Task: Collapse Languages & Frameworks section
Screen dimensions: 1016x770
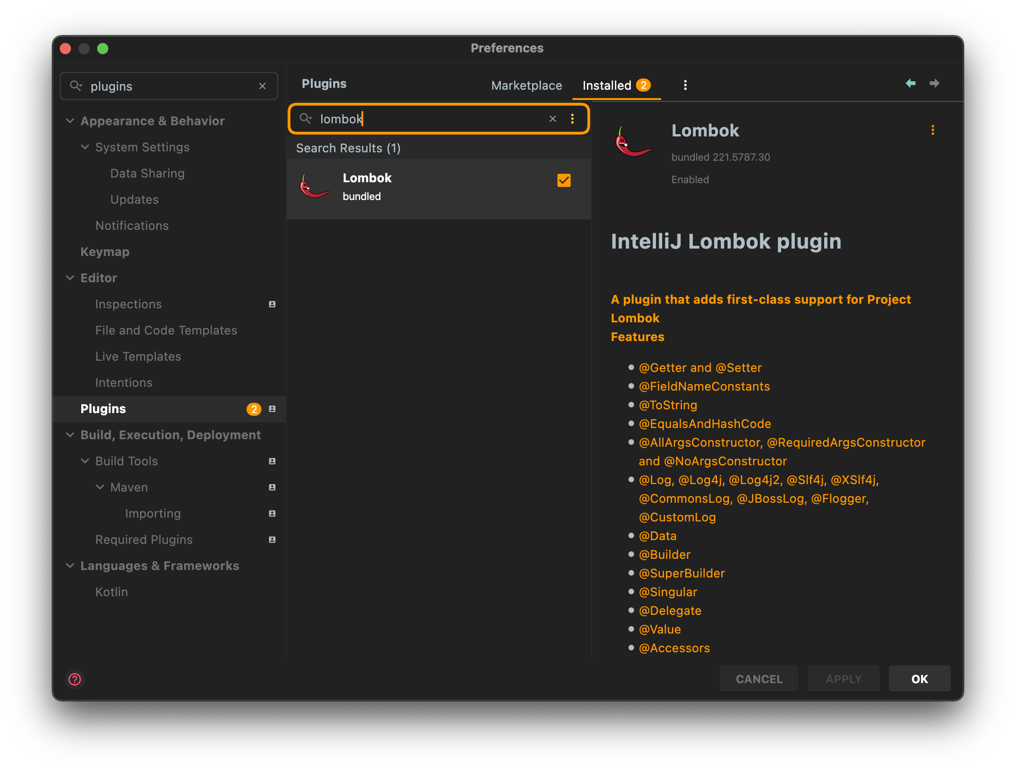Action: [x=70, y=566]
